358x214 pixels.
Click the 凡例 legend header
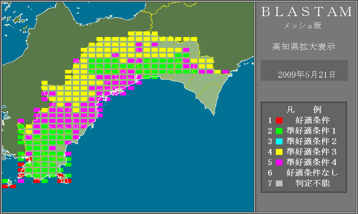click(x=304, y=110)
